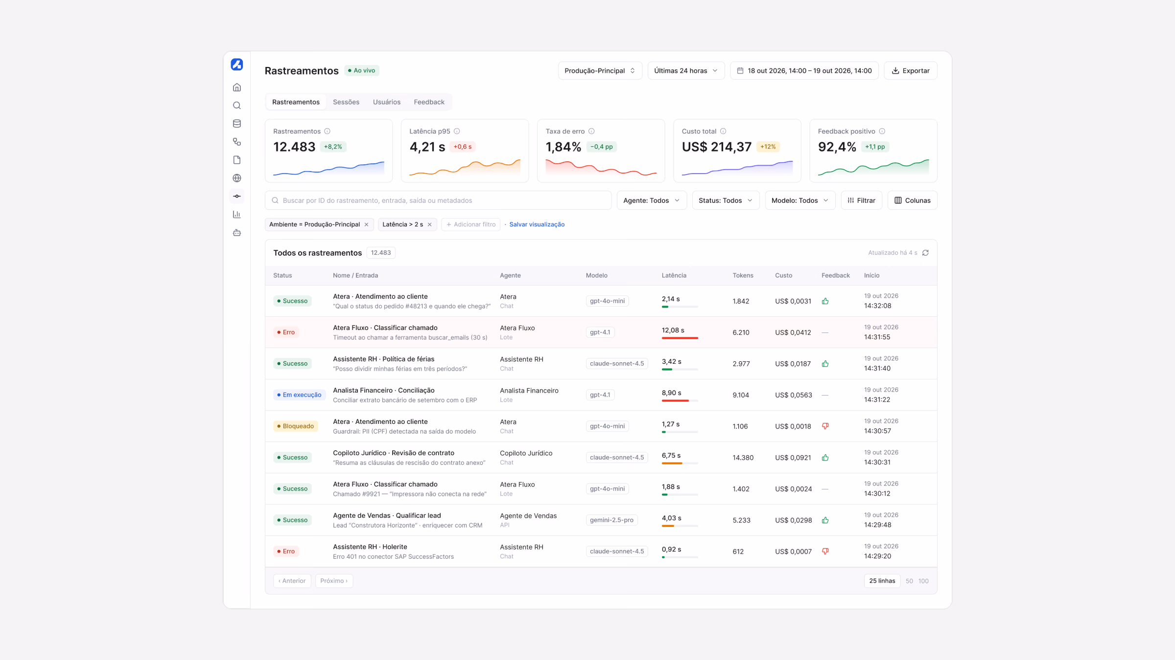Click the blue app logo

237,65
